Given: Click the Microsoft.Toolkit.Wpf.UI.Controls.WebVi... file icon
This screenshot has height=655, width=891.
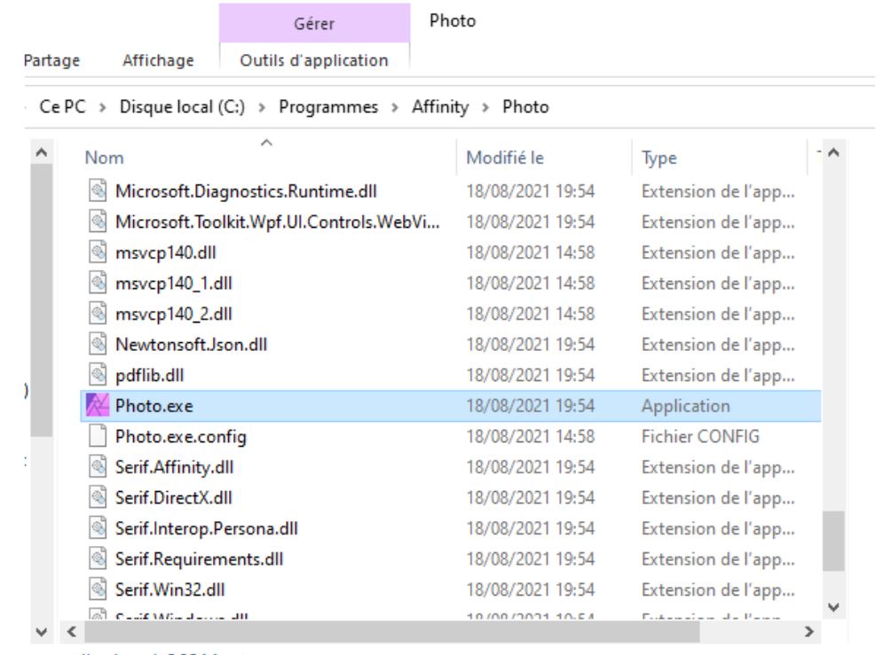Looking at the screenshot, I should [98, 222].
